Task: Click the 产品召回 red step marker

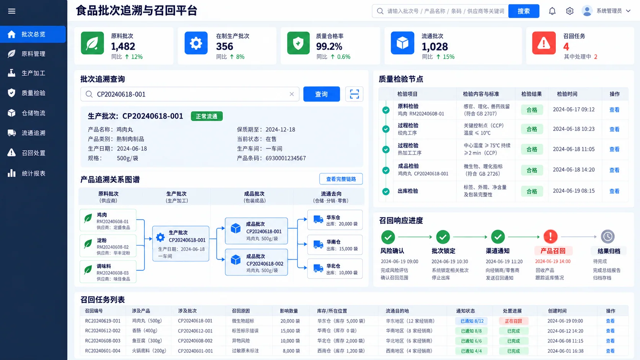Action: [550, 237]
